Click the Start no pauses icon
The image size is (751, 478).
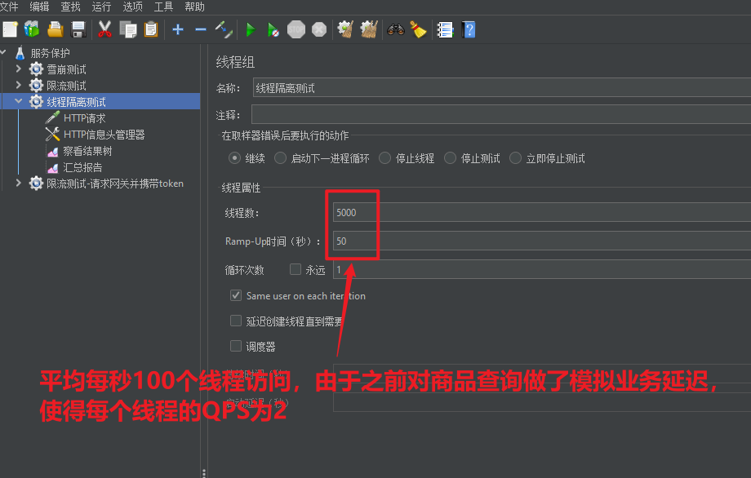(273, 29)
